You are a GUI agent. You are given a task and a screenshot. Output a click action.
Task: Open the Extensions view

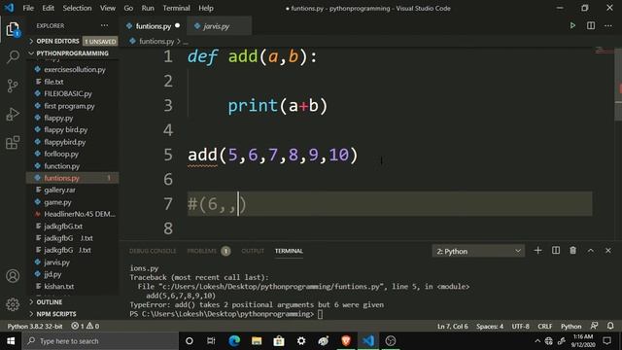(x=13, y=142)
